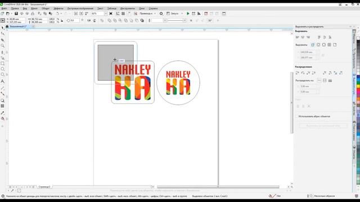Select the Page 1 tab
Viewport: 360px width, 202px height.
coord(44,187)
